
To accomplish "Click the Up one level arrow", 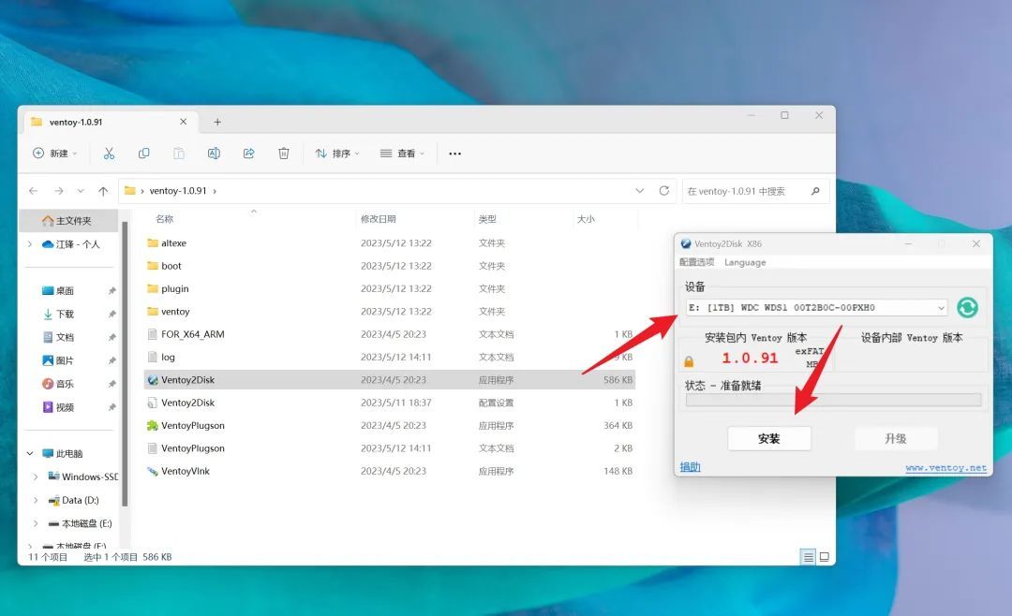I will pyautogui.click(x=103, y=191).
